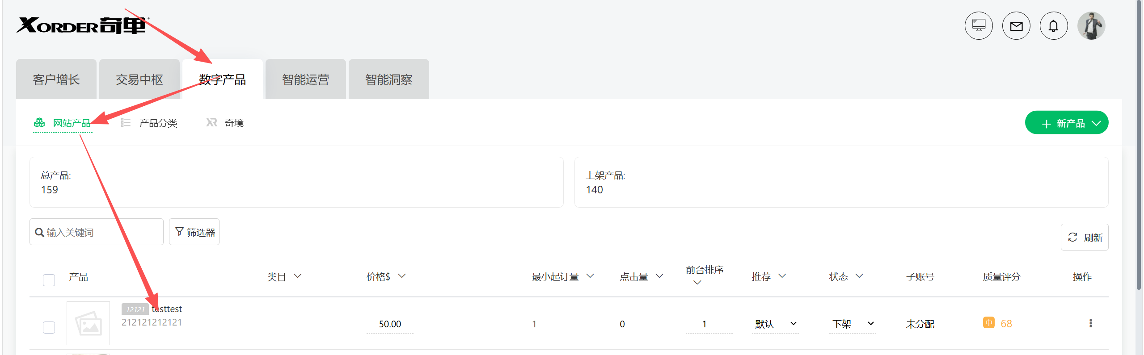Click the vertical page scrollbar

tap(1139, 145)
